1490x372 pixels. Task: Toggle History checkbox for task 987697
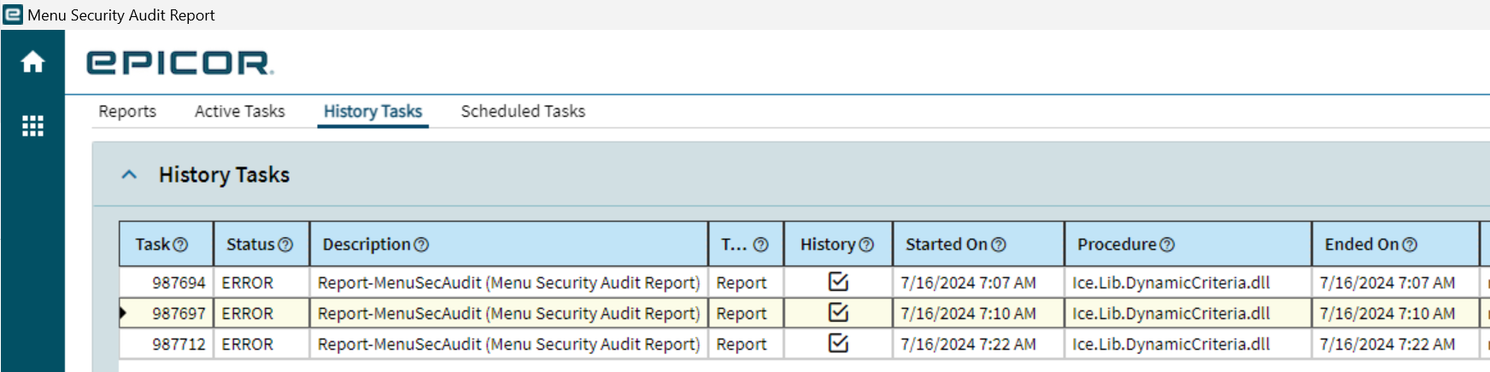point(839,312)
